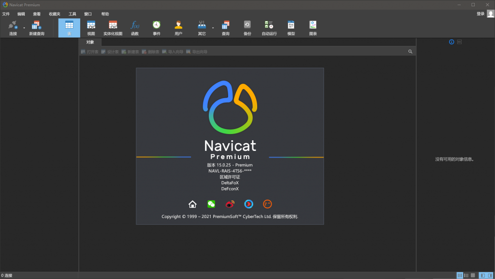Click the copyright line in about dialog
Screen dimensions: 495x279
pyautogui.click(x=230, y=217)
